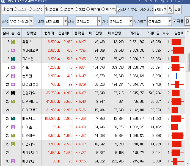
Task: Click the 증 badge for 데일리블록
Action: 13,85
